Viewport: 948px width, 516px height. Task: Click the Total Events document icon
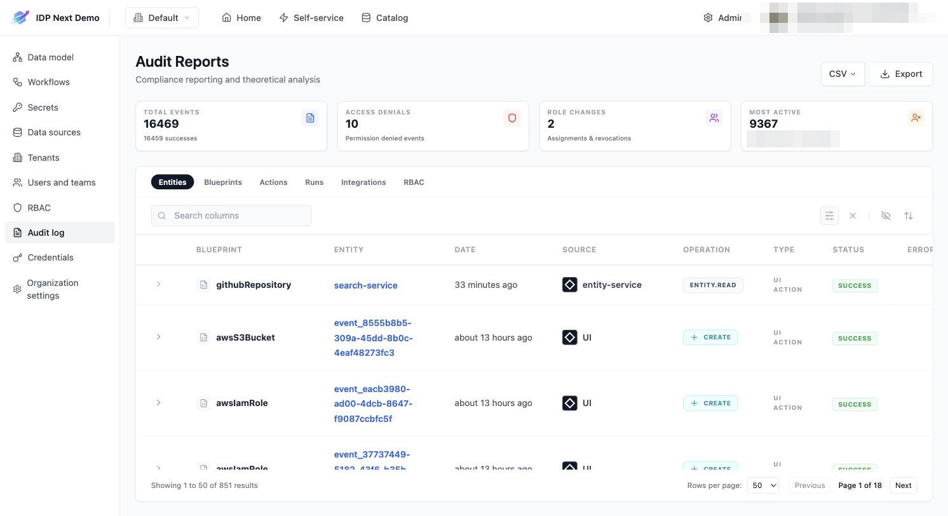tap(310, 118)
